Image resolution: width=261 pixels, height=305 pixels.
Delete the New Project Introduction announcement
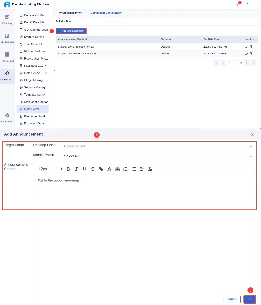click(x=251, y=54)
